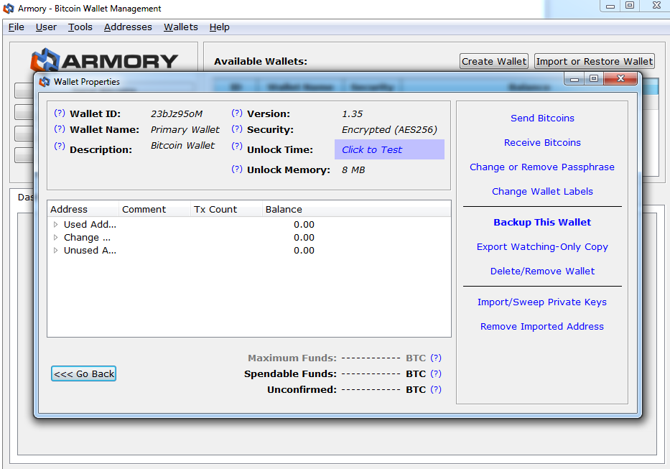Open the User menu
The image size is (670, 469).
46,27
